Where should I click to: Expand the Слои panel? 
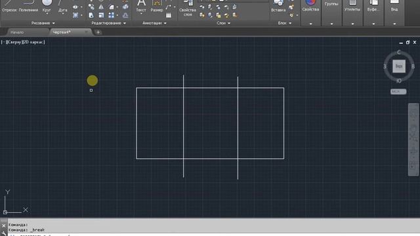click(223, 24)
